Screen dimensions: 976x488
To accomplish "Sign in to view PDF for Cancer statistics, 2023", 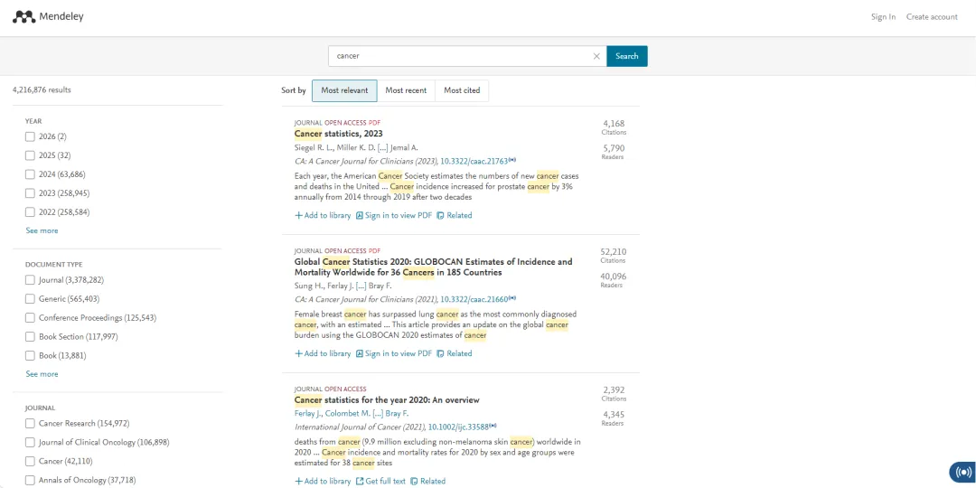I will coord(393,215).
